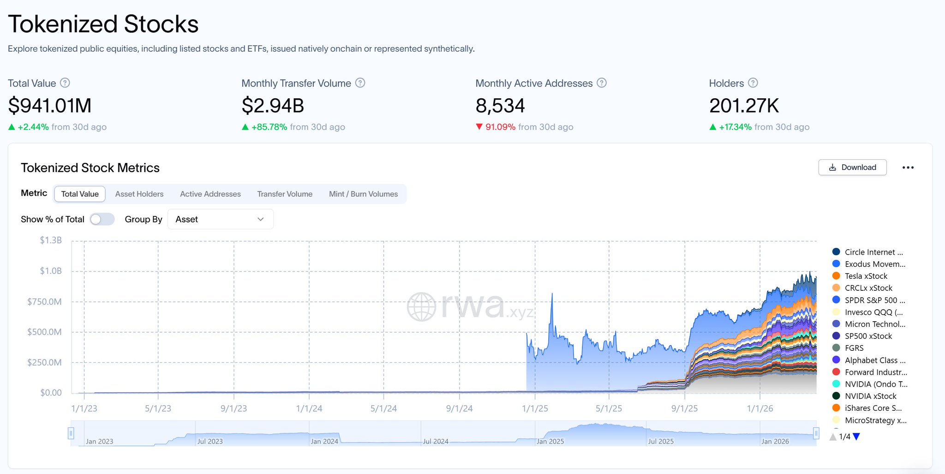Toggle SP500 xStock legend entry
Screen dimensions: 945x474
[862, 336]
